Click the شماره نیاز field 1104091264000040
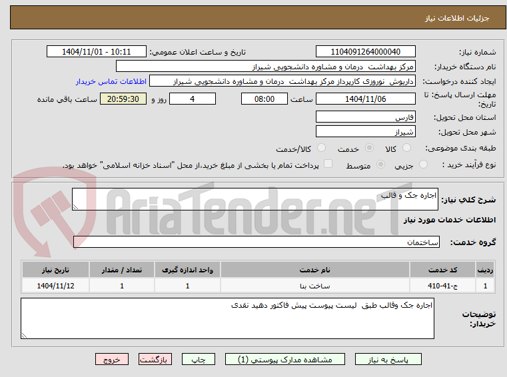 coord(365,51)
